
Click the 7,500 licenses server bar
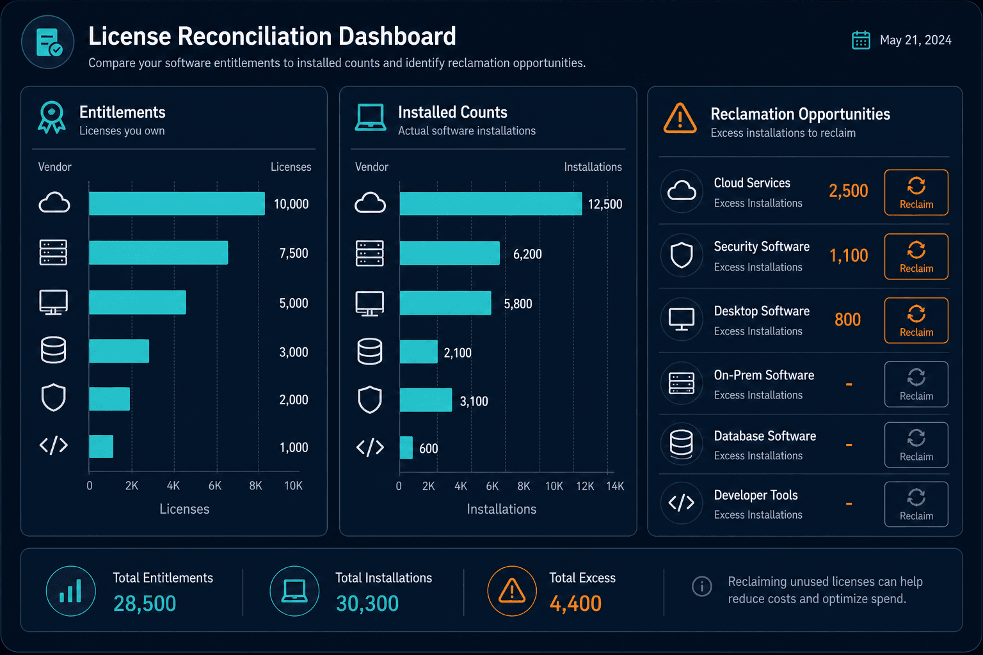click(159, 253)
